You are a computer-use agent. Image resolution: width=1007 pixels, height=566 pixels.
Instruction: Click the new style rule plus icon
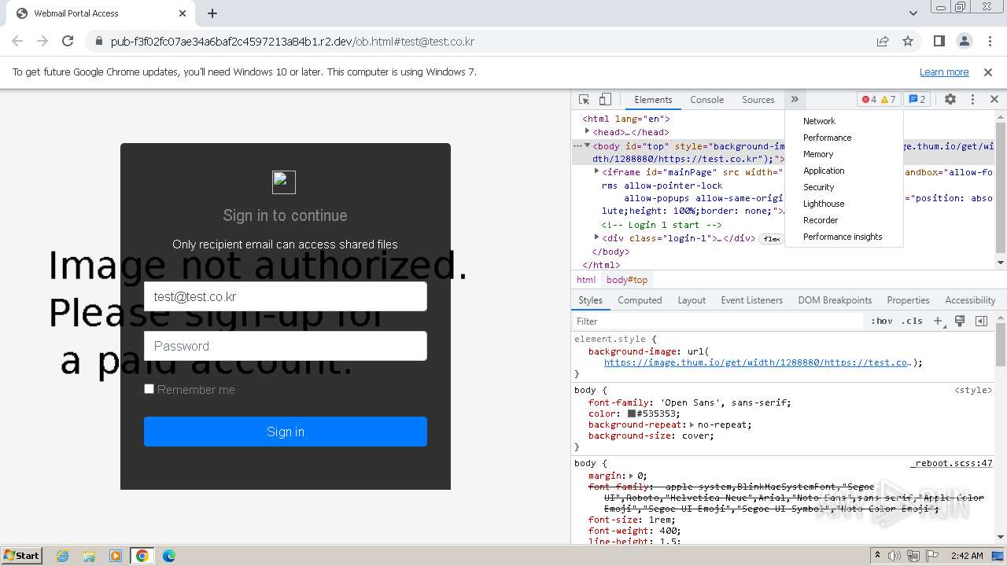(x=938, y=321)
